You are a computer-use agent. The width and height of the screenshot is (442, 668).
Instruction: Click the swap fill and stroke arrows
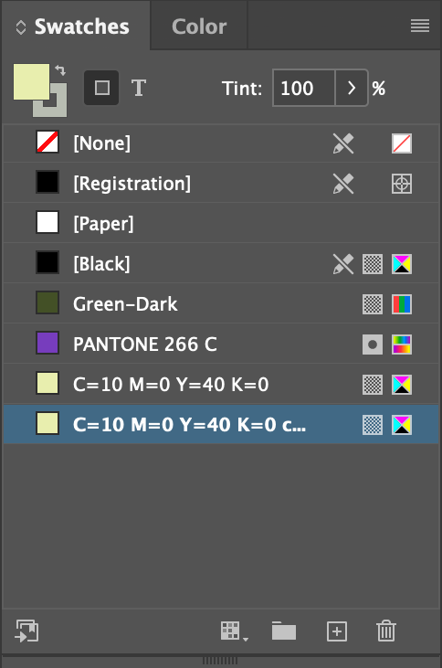point(60,70)
